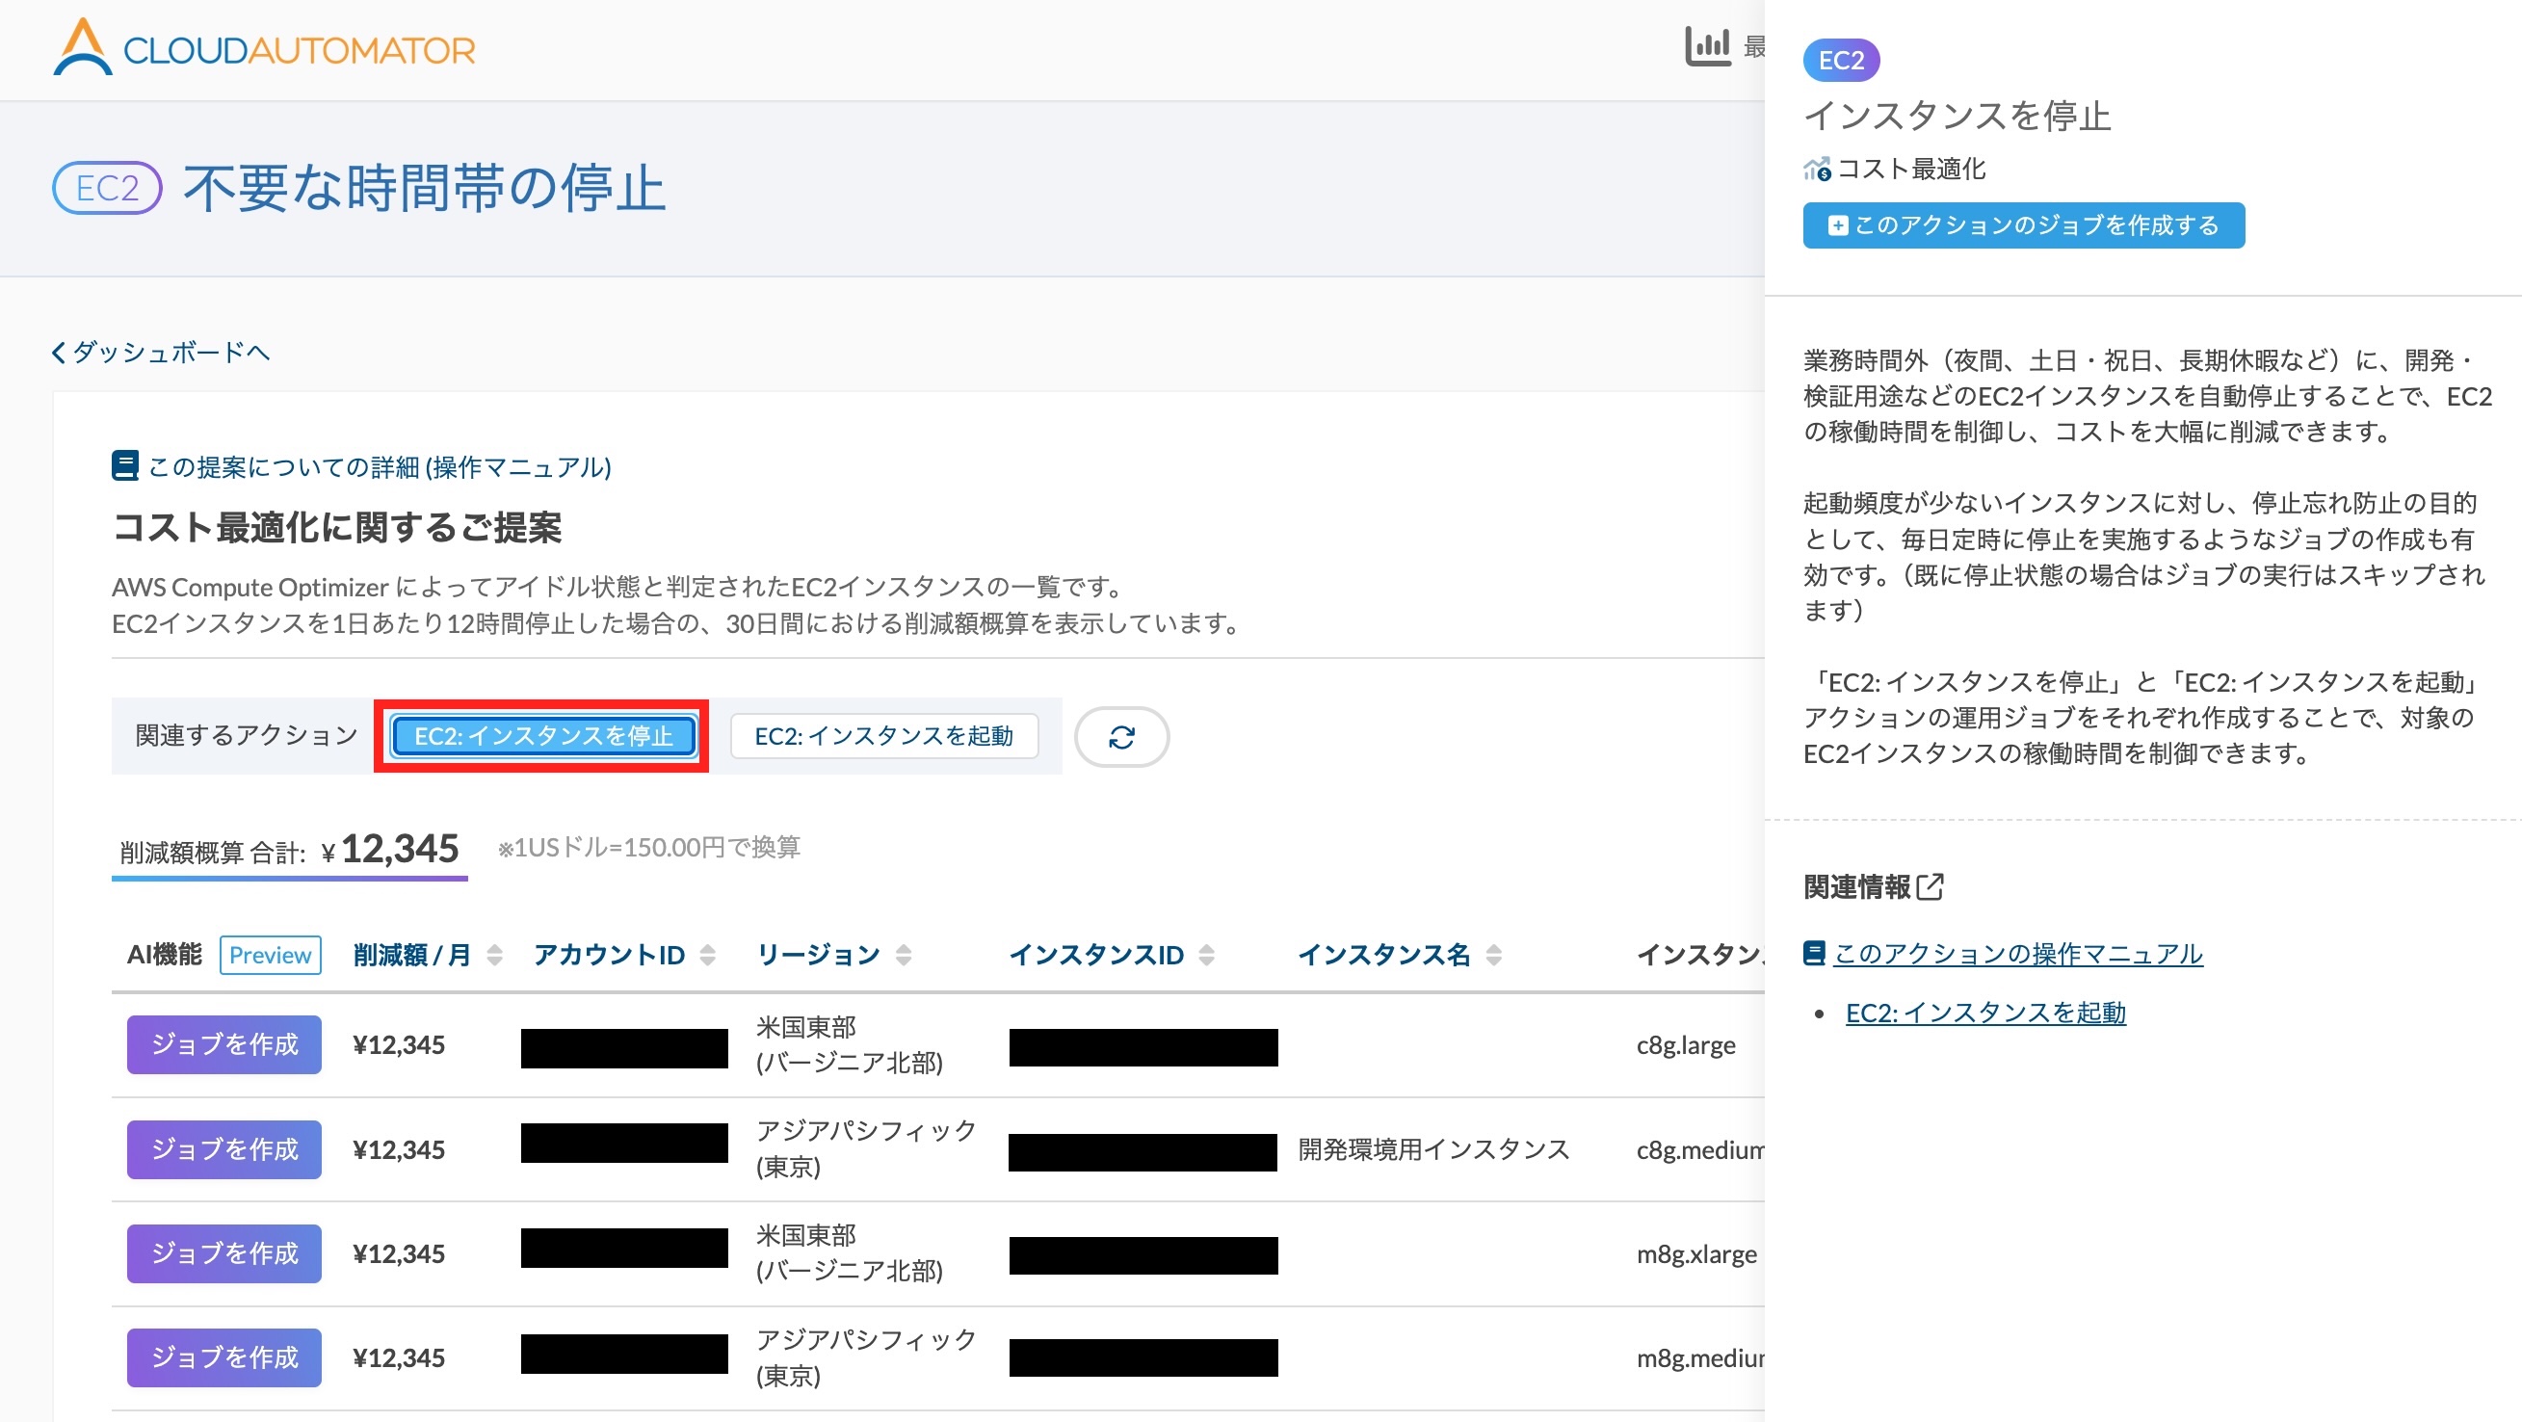Image resolution: width=2522 pixels, height=1422 pixels.
Task: Click the c8g.large instance type cell
Action: click(1685, 1046)
